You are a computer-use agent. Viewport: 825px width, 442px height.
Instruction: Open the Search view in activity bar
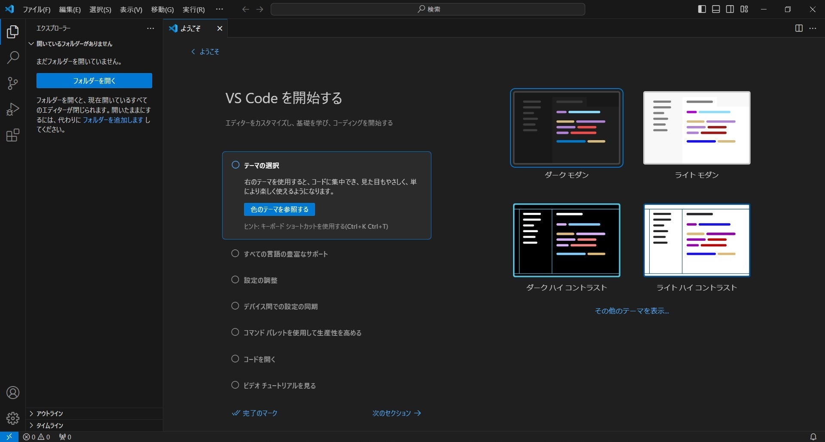(x=13, y=58)
